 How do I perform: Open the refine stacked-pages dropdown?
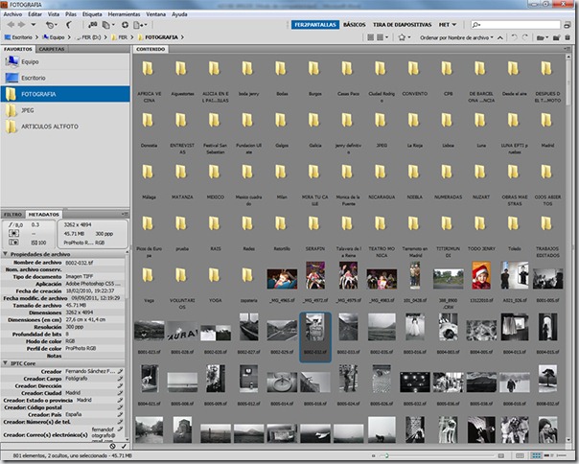(x=108, y=25)
